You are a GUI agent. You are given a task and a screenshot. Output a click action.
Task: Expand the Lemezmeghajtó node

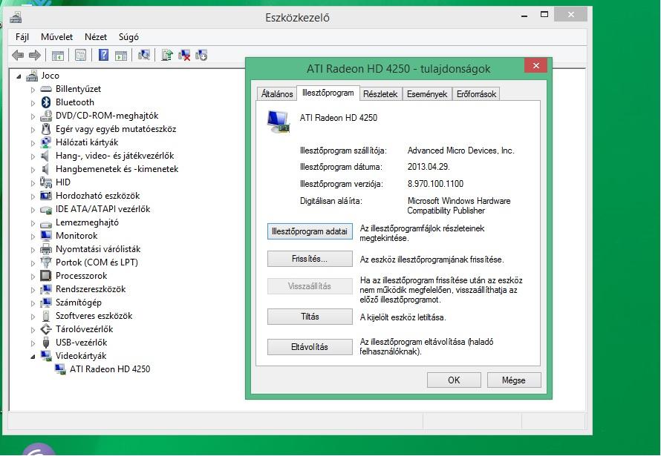[x=33, y=223]
